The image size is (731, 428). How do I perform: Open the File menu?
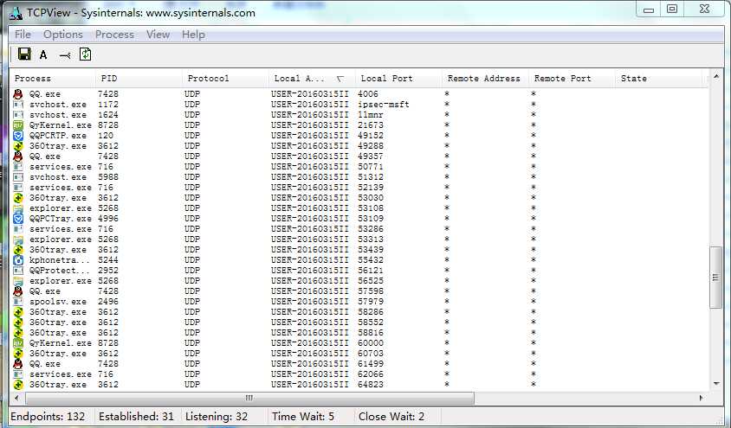[23, 35]
